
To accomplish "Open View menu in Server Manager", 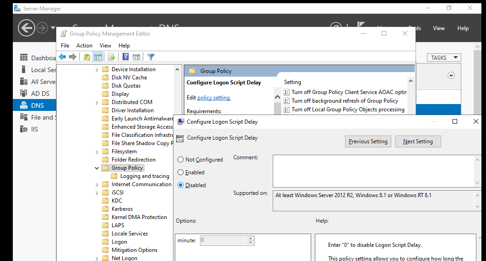I will coord(438,28).
